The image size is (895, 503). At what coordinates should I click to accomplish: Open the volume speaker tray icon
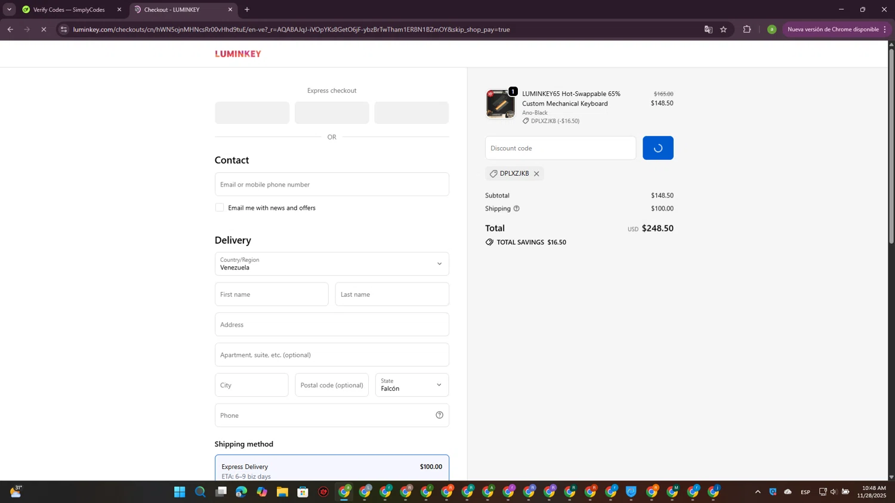[834, 492]
